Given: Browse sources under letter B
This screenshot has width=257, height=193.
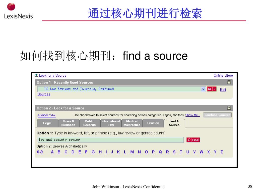Looking at the screenshot, I should point(59,152).
